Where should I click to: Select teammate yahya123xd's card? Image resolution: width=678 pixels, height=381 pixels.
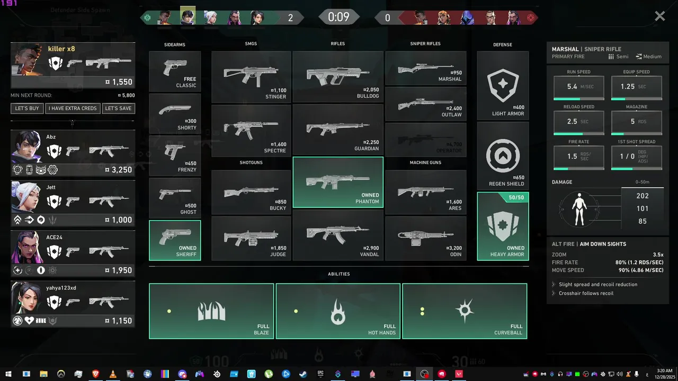73,304
